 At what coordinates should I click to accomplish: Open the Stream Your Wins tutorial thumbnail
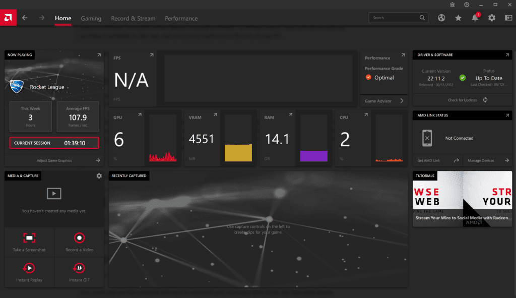click(463, 199)
